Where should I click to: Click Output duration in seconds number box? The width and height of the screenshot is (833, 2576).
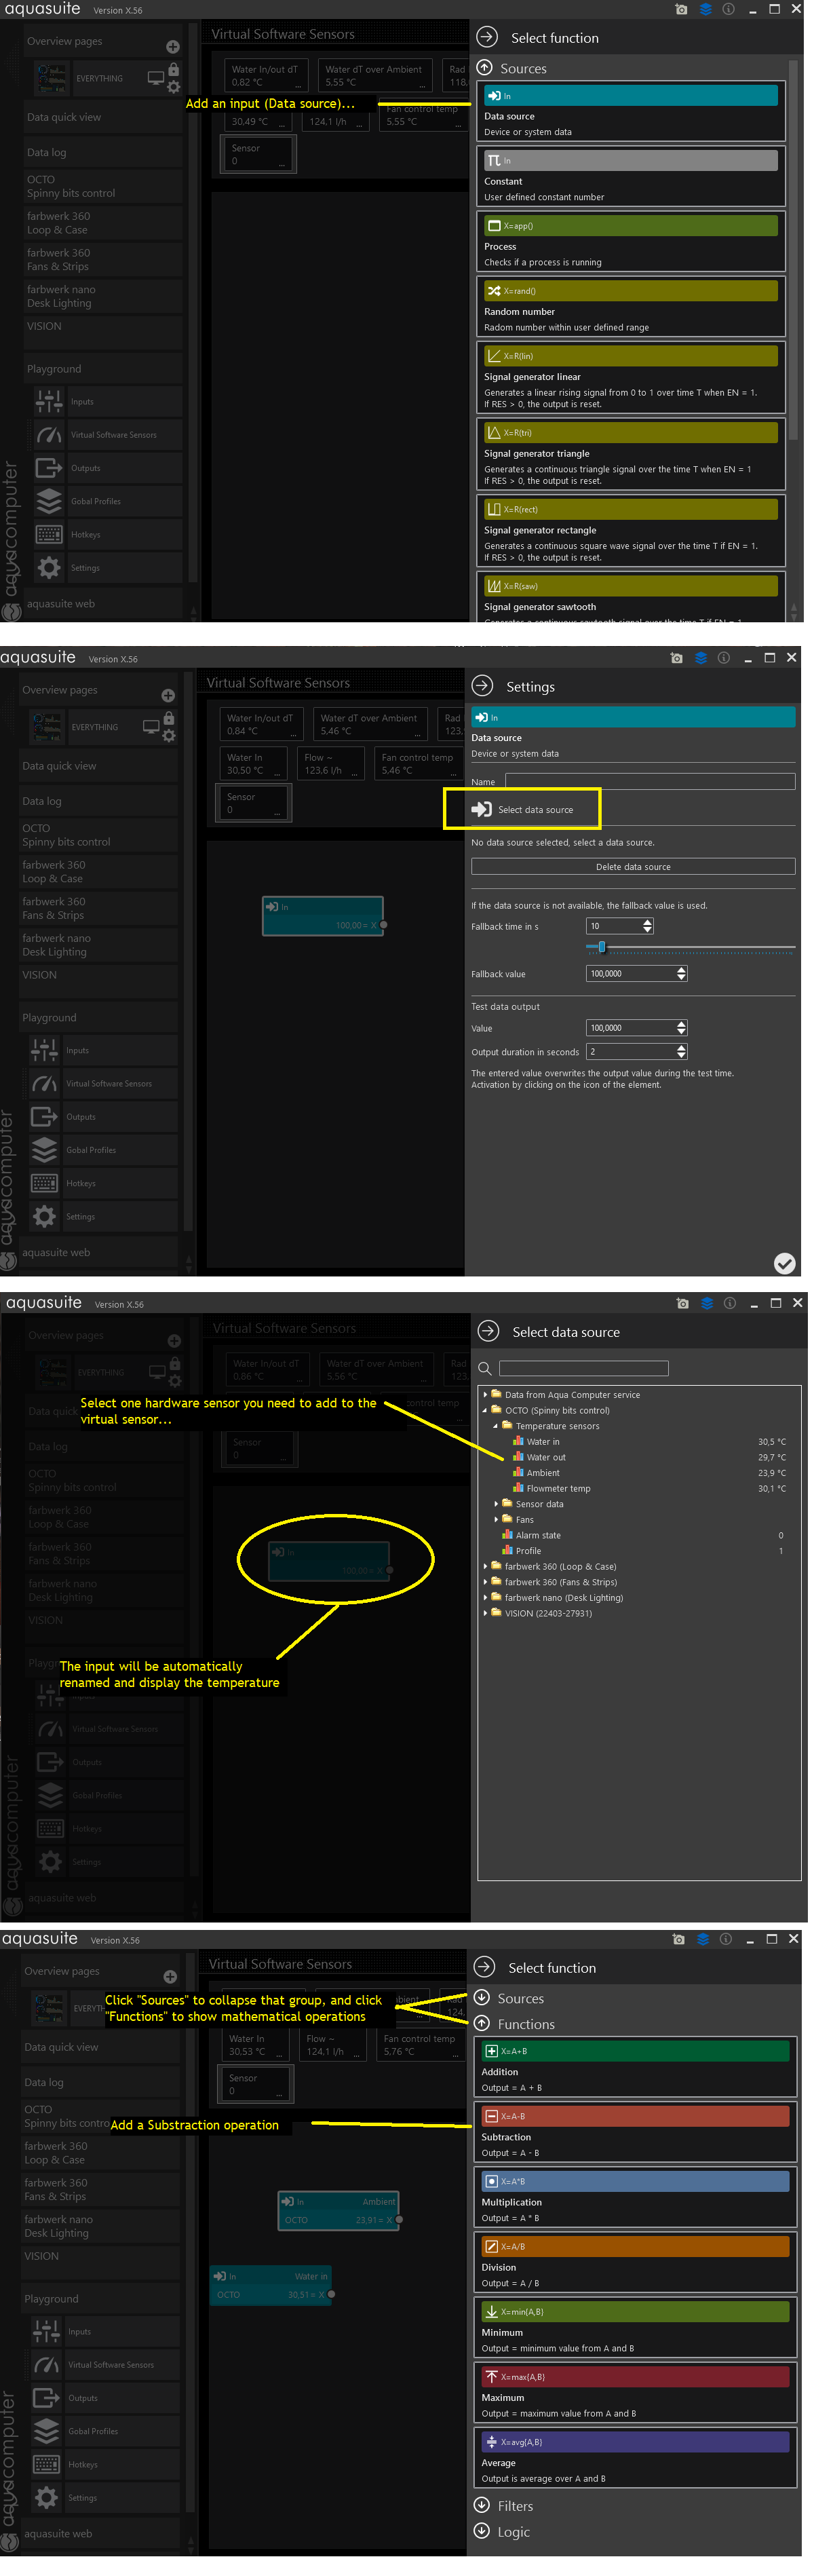click(x=636, y=1051)
